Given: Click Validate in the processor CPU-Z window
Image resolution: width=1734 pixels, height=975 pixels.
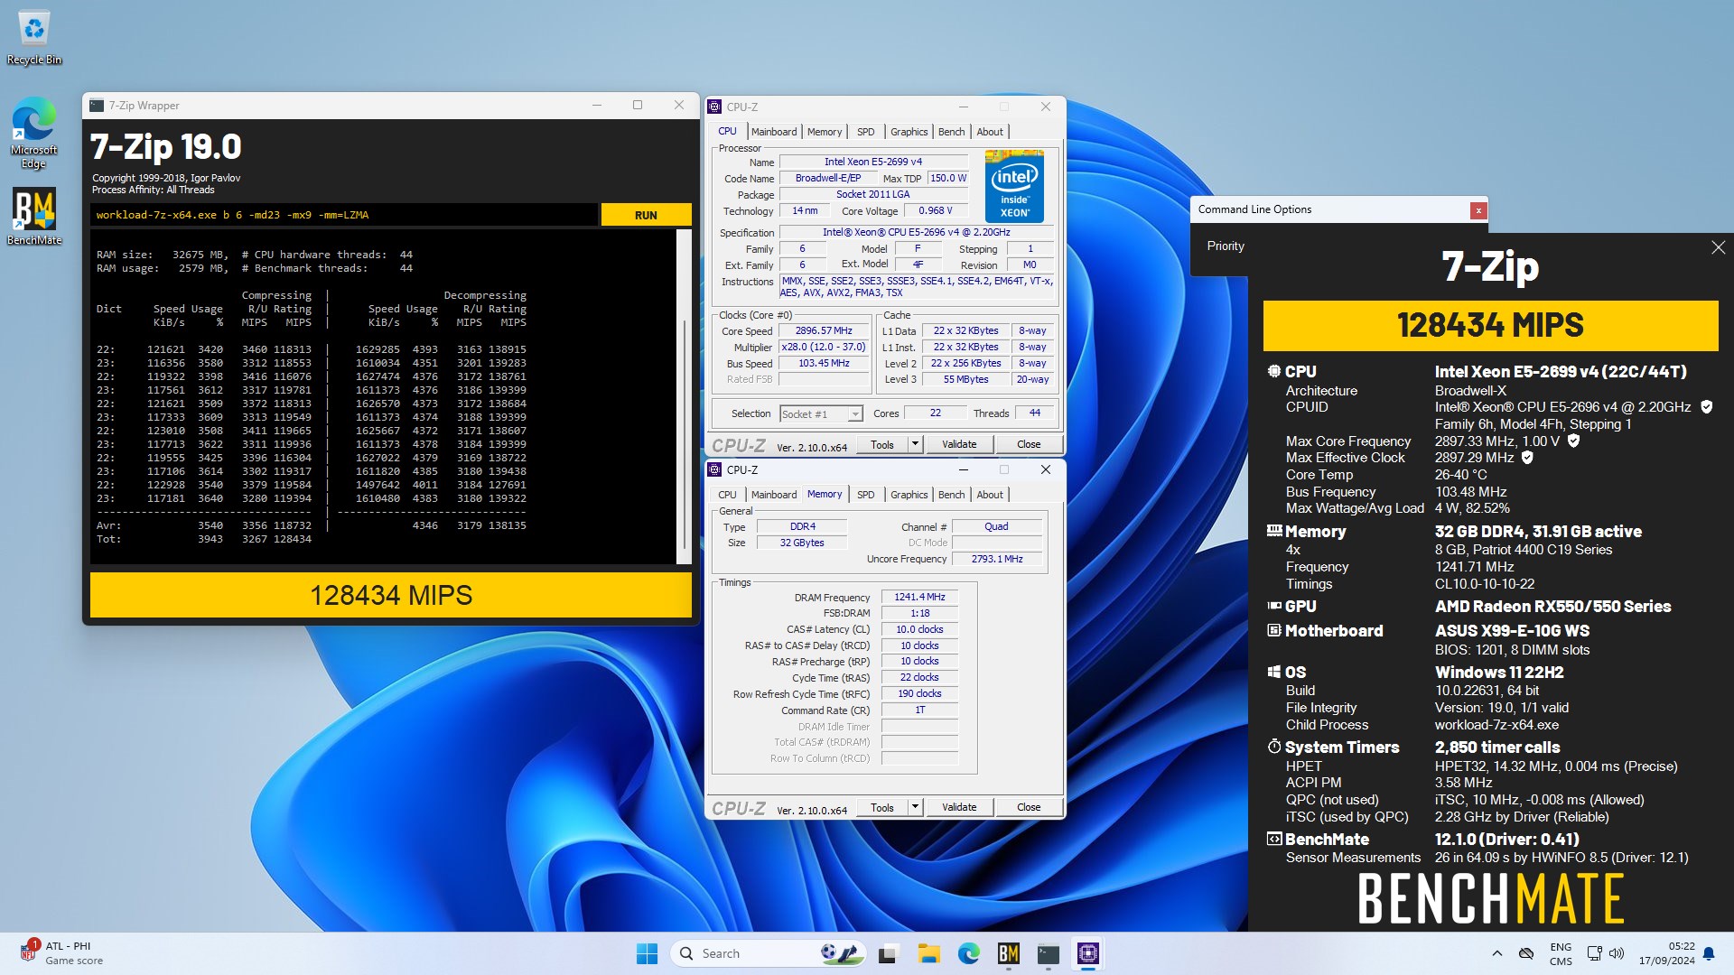Looking at the screenshot, I should (959, 444).
